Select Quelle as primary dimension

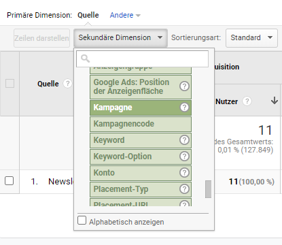(88, 15)
